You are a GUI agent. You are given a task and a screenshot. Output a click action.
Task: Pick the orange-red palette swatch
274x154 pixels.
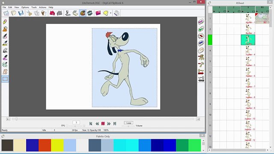tap(45, 145)
